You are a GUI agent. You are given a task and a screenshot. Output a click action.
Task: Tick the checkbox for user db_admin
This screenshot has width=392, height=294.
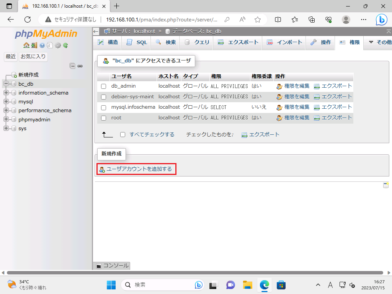pyautogui.click(x=103, y=87)
